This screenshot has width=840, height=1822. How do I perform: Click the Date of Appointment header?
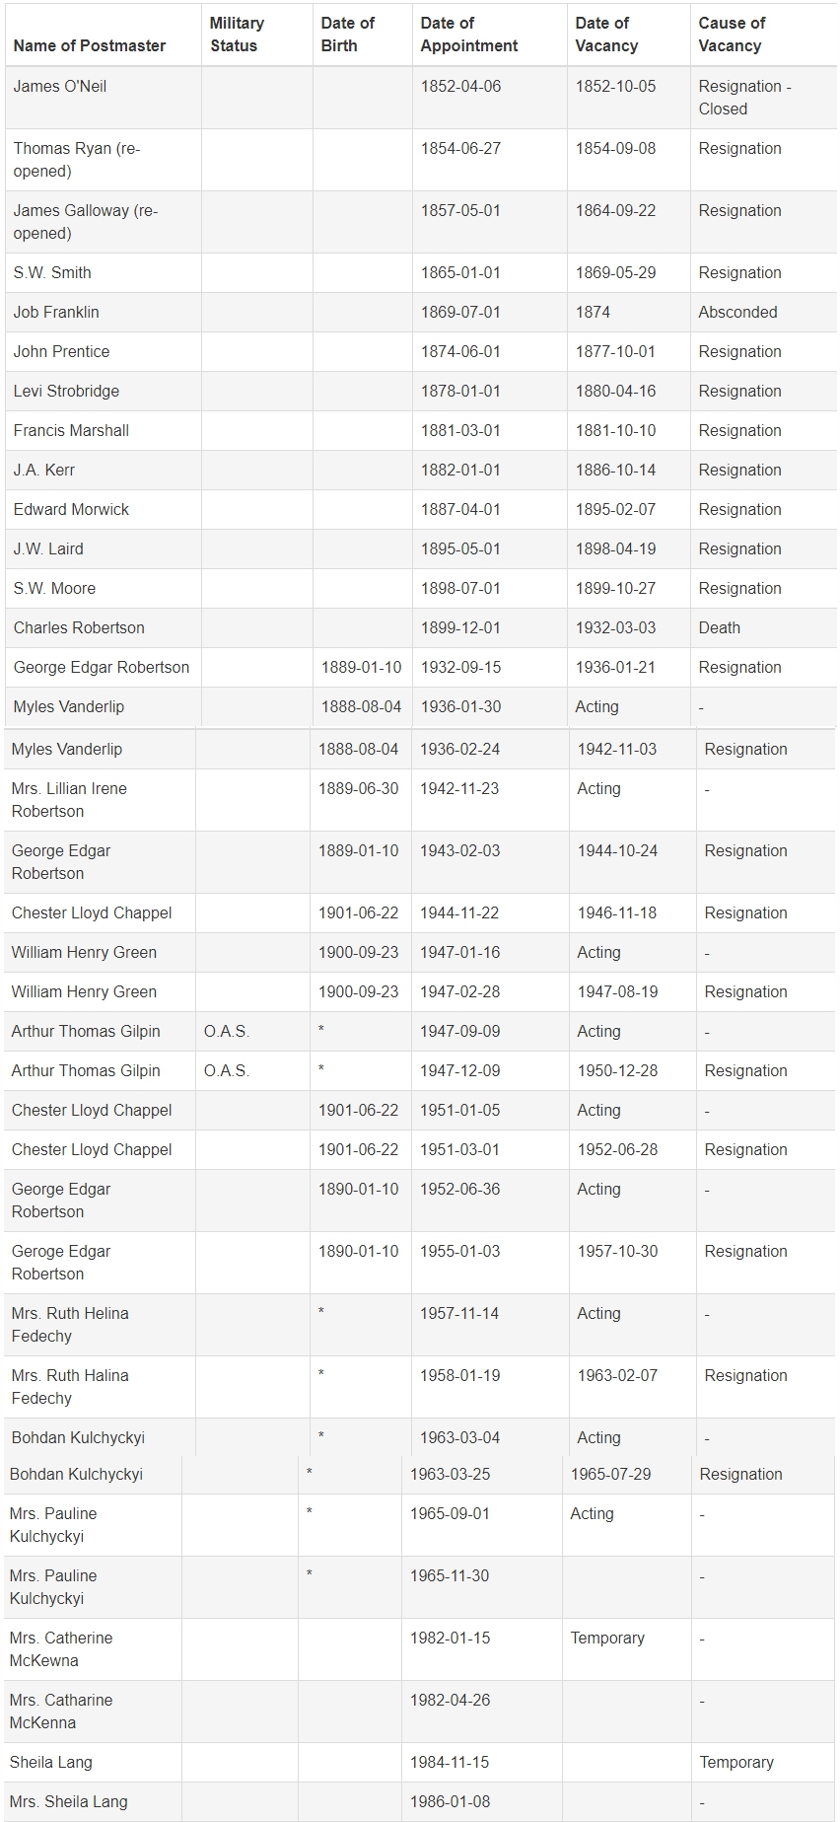[468, 35]
